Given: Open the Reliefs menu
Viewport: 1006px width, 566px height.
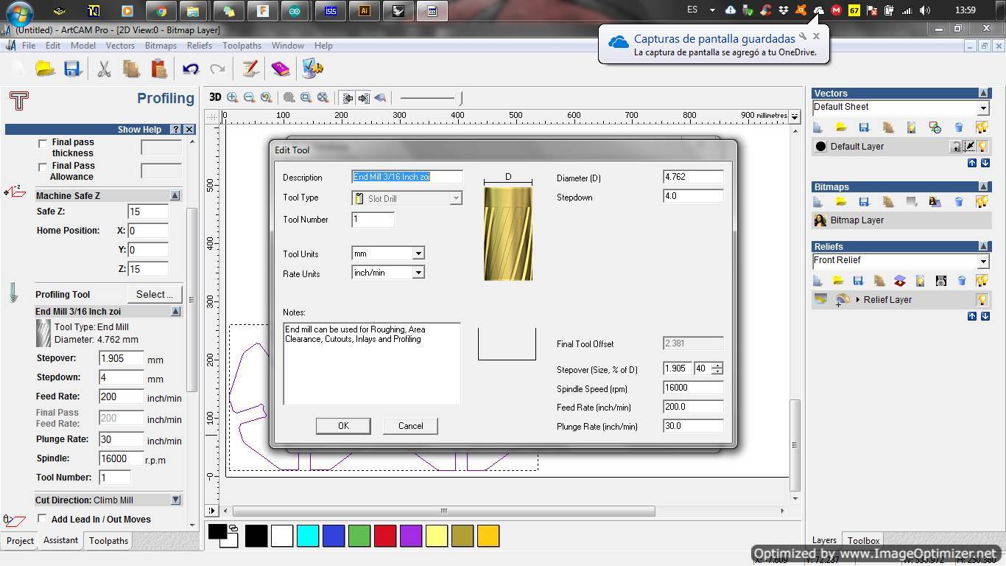Looking at the screenshot, I should [x=200, y=46].
